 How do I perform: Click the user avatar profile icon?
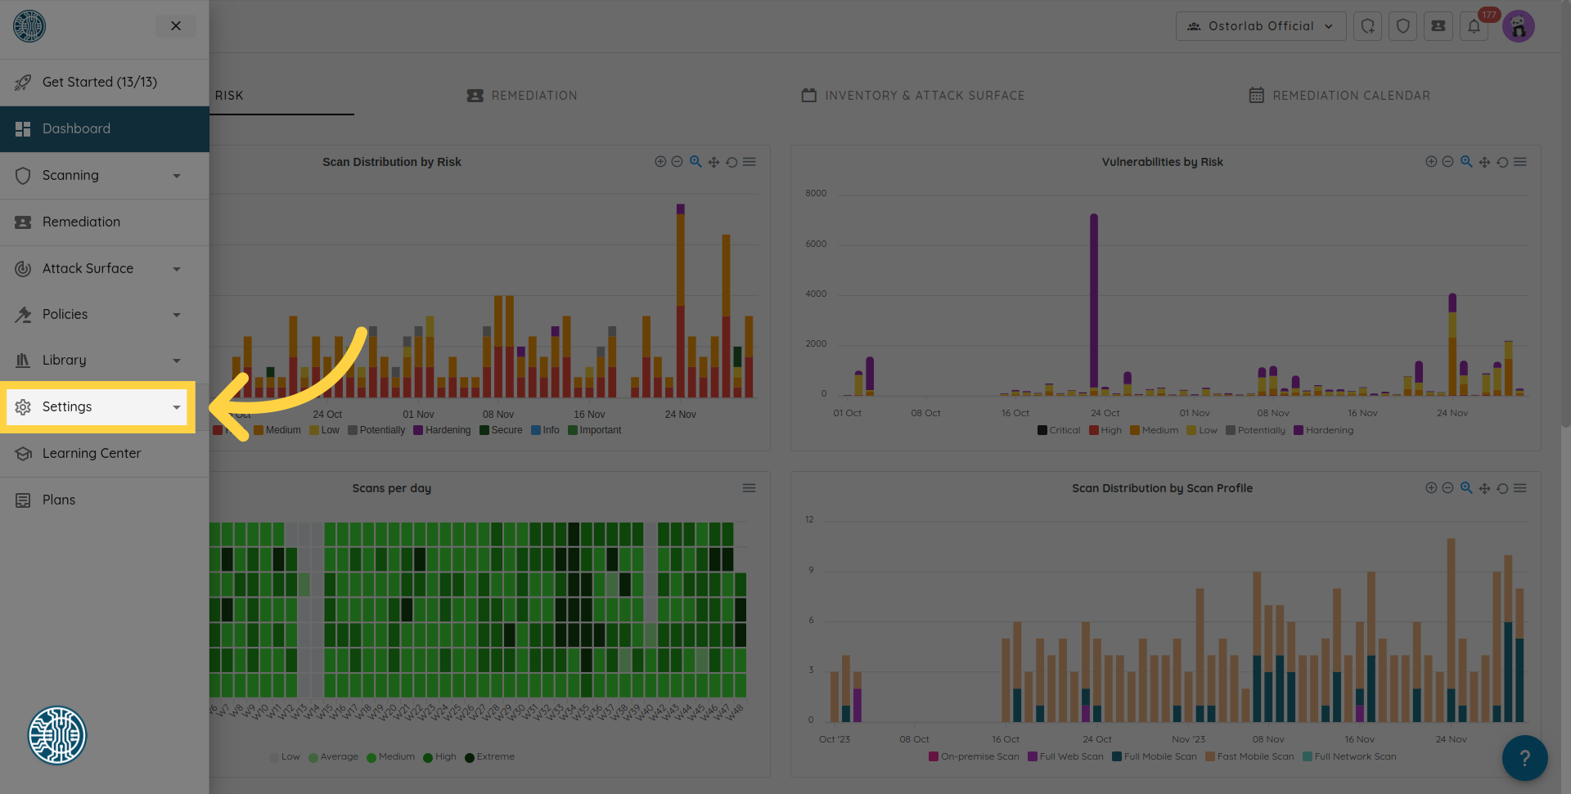[x=1519, y=26]
